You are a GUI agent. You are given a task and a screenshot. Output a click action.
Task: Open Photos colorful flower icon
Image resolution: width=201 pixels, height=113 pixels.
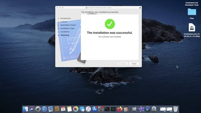[76, 109]
